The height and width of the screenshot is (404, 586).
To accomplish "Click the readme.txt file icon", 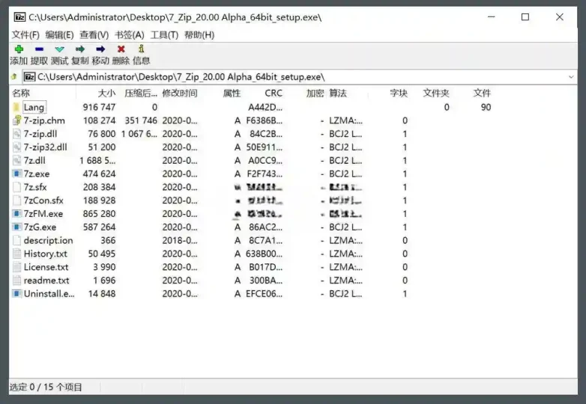I will click(16, 280).
